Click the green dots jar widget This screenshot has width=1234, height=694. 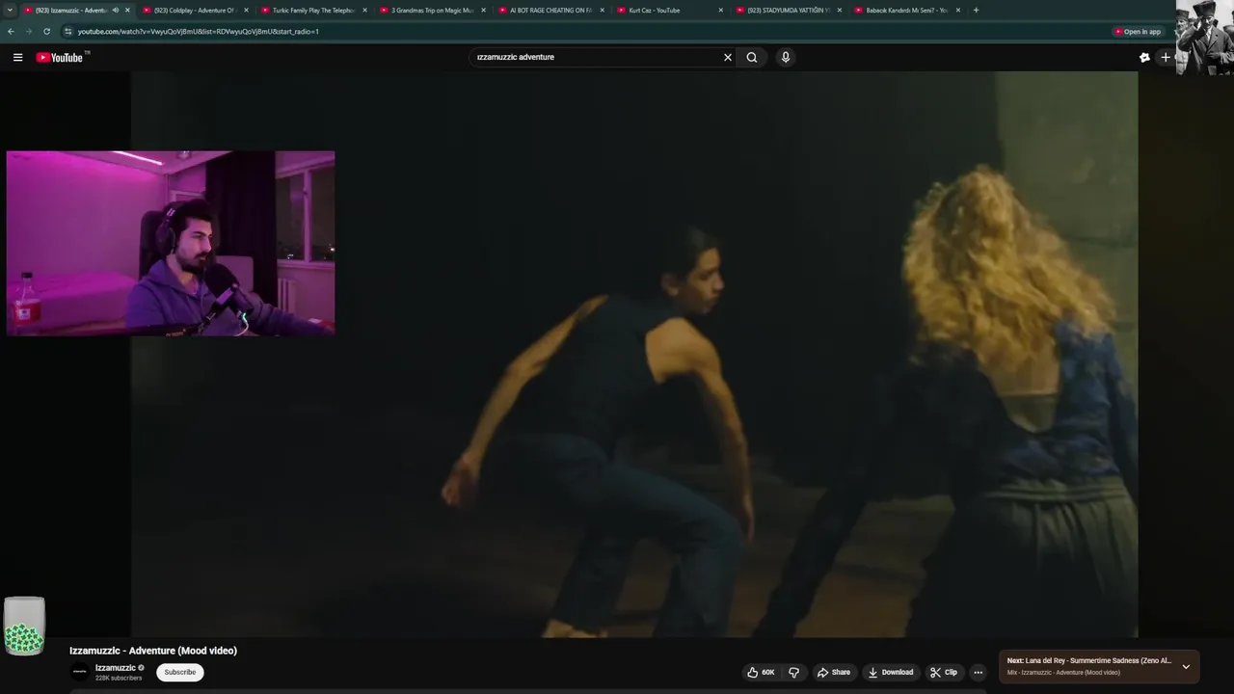tap(24, 627)
